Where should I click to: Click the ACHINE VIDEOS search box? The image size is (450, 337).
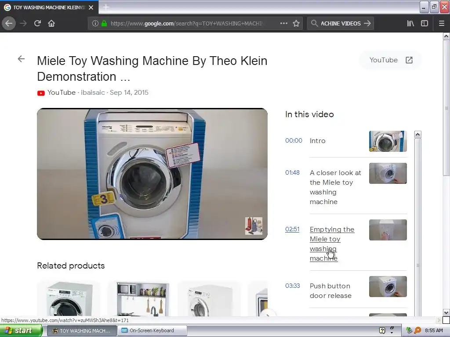(x=341, y=23)
